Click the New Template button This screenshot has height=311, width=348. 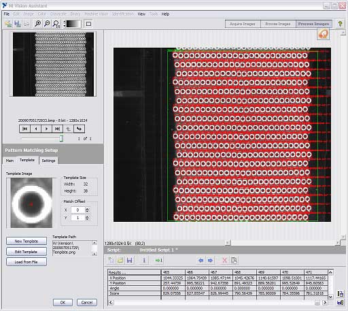[27, 241]
